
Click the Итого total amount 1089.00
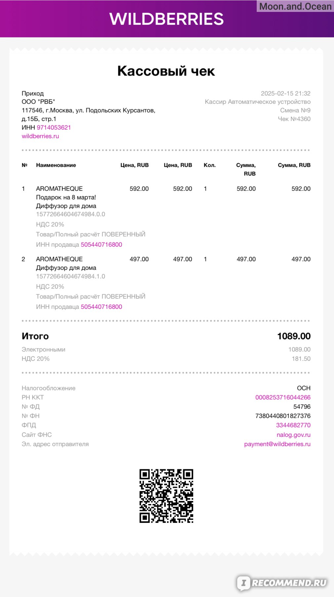point(294,336)
